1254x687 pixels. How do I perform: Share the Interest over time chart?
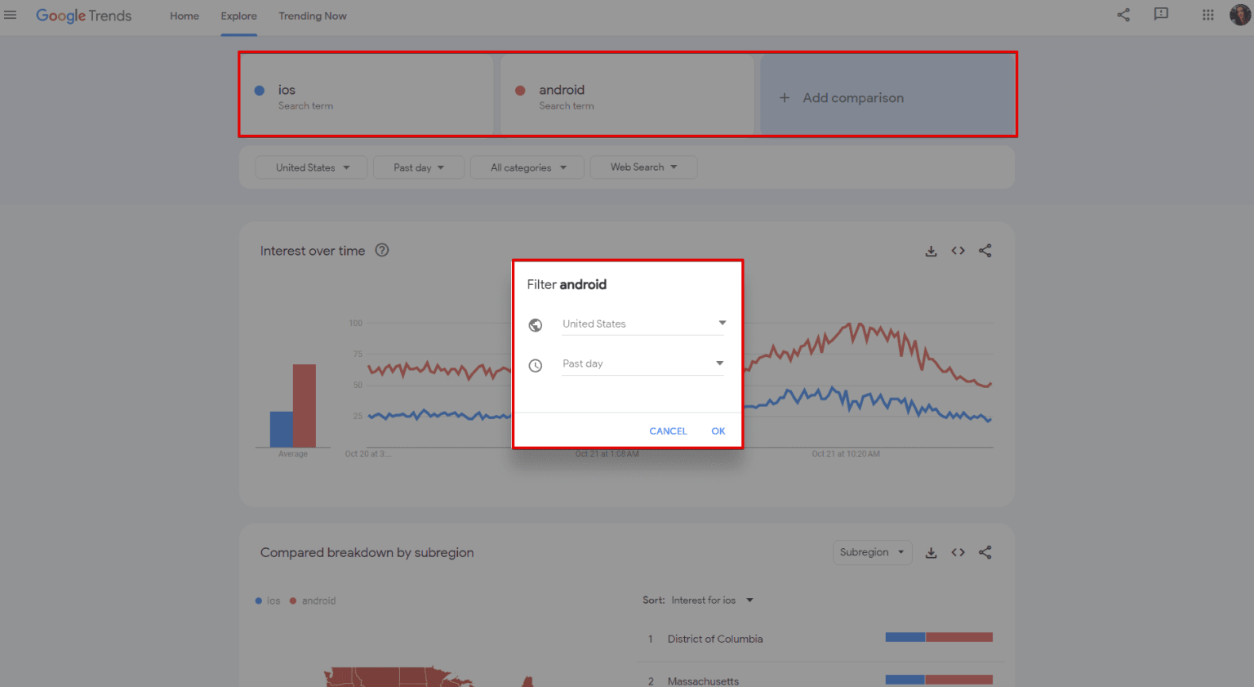click(x=985, y=251)
